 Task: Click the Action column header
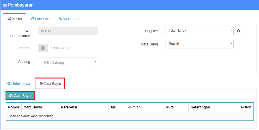click(x=246, y=107)
